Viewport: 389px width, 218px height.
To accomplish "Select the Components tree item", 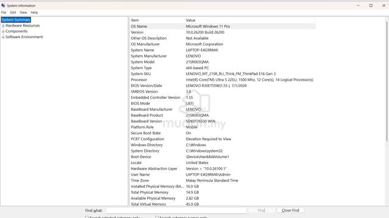I will pos(16,31).
